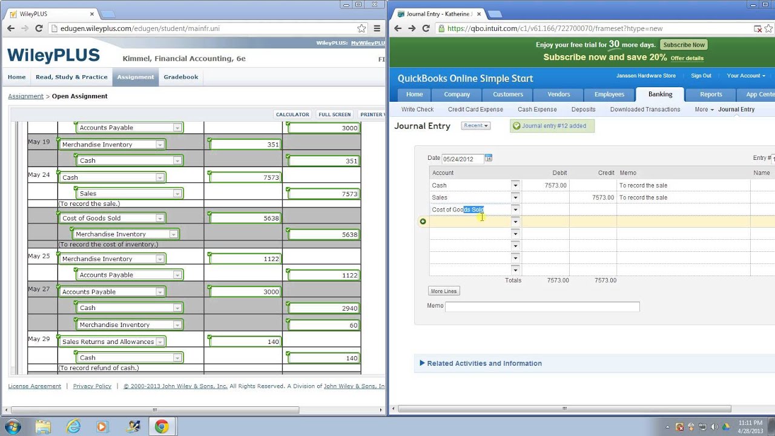The width and height of the screenshot is (775, 436).
Task: Expand the Cost of Goods Sold account dropdown
Action: pyautogui.click(x=515, y=210)
